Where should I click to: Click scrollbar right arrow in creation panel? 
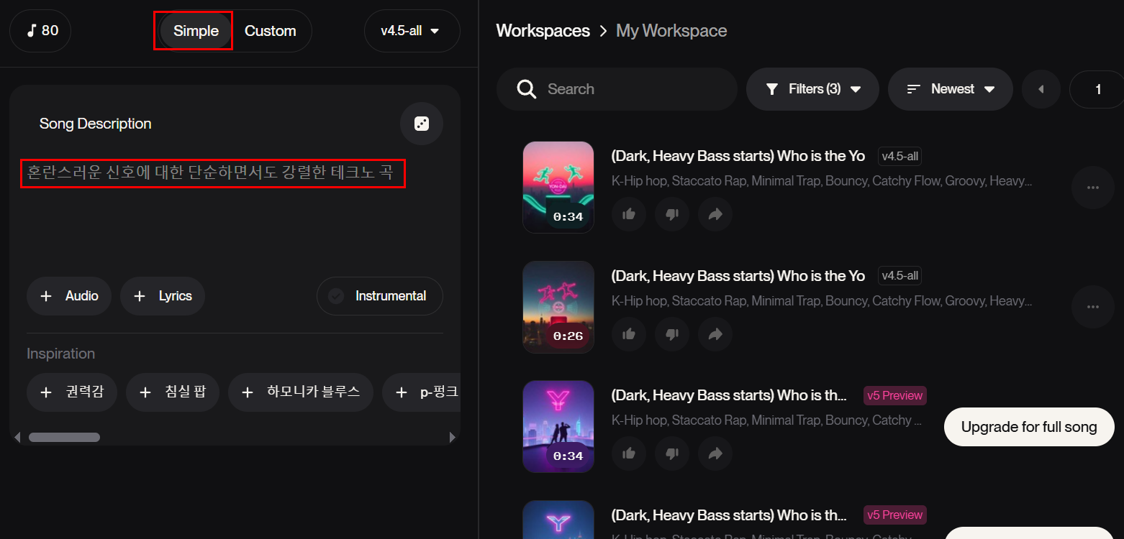(x=452, y=437)
